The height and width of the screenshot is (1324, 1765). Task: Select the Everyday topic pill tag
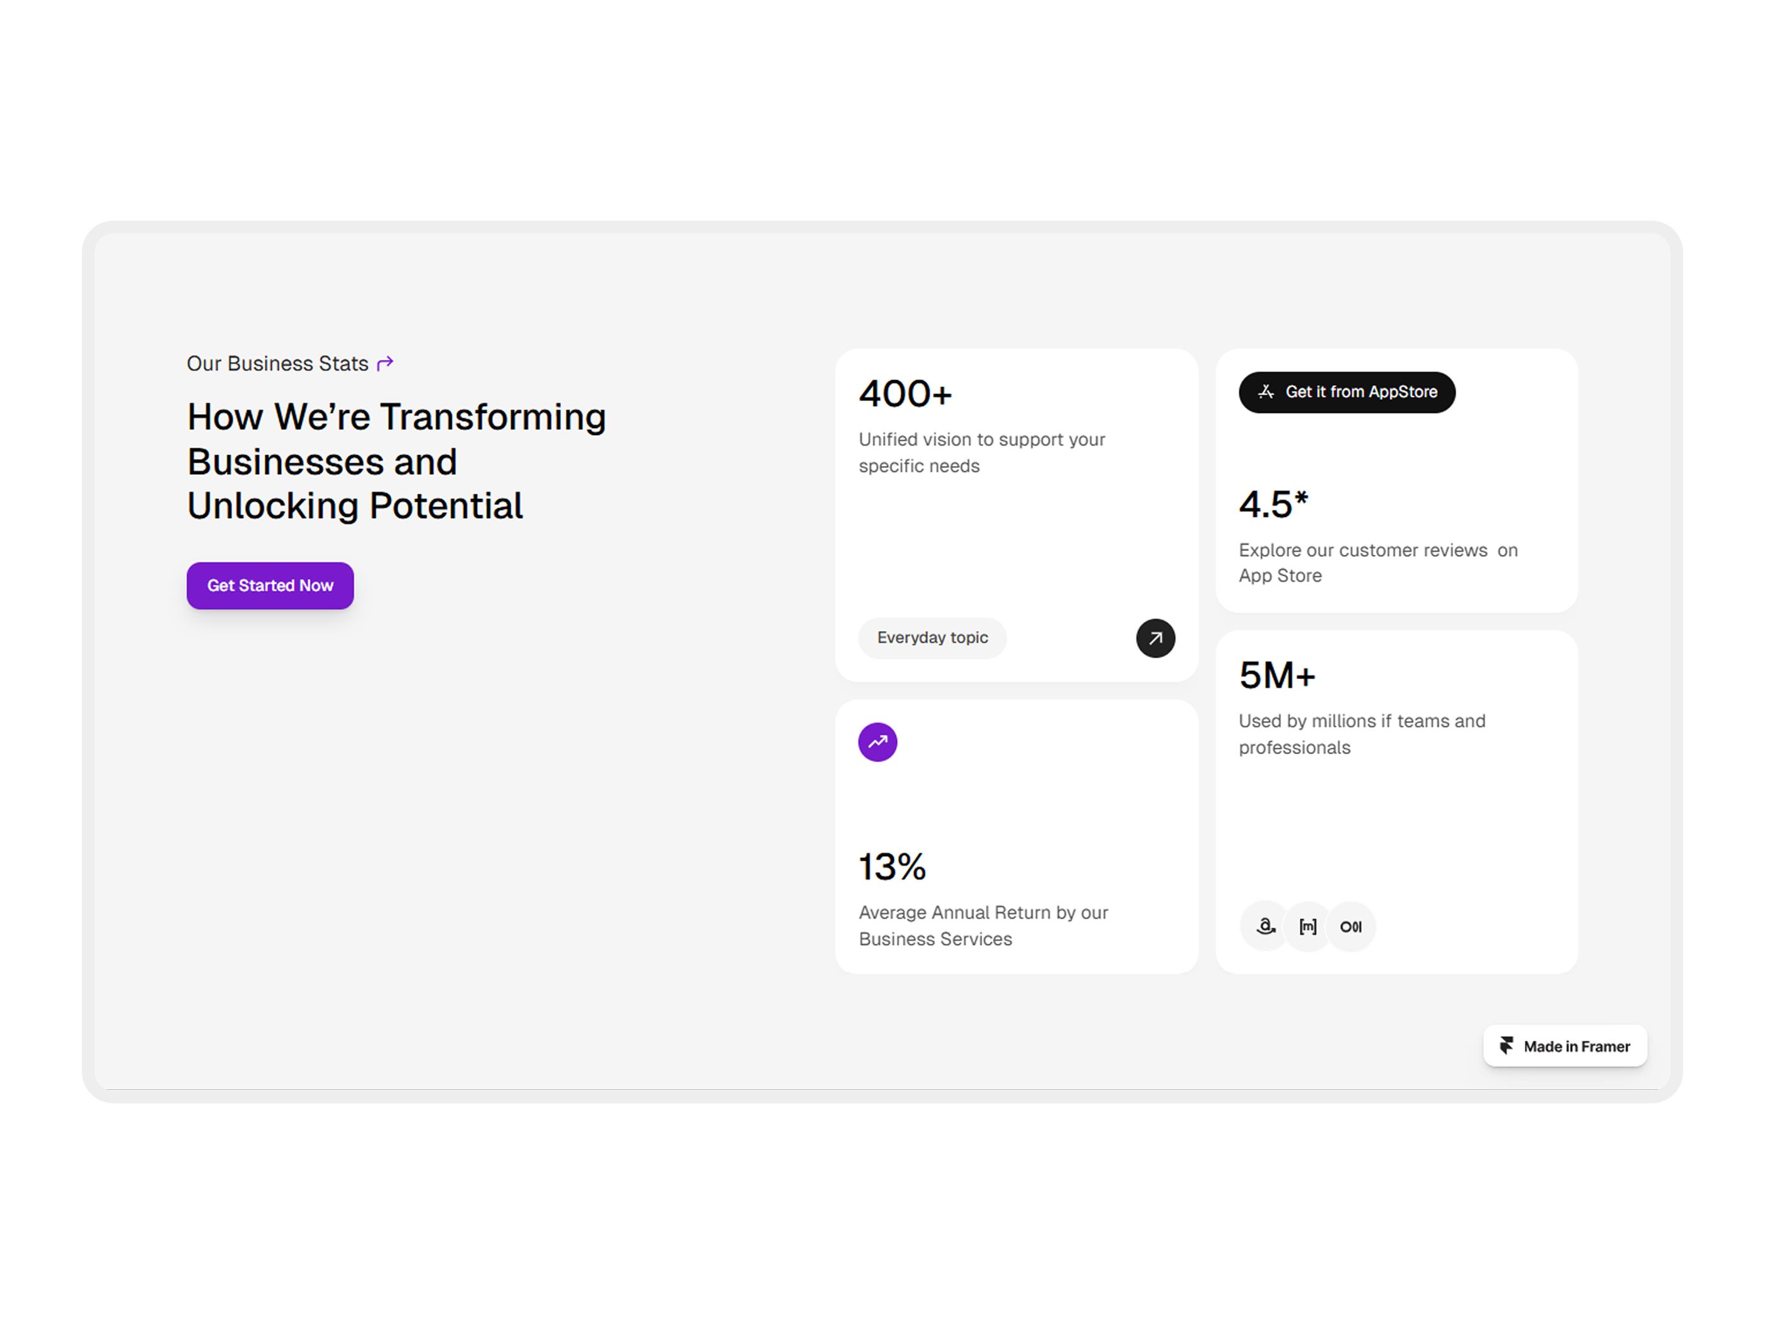[932, 637]
